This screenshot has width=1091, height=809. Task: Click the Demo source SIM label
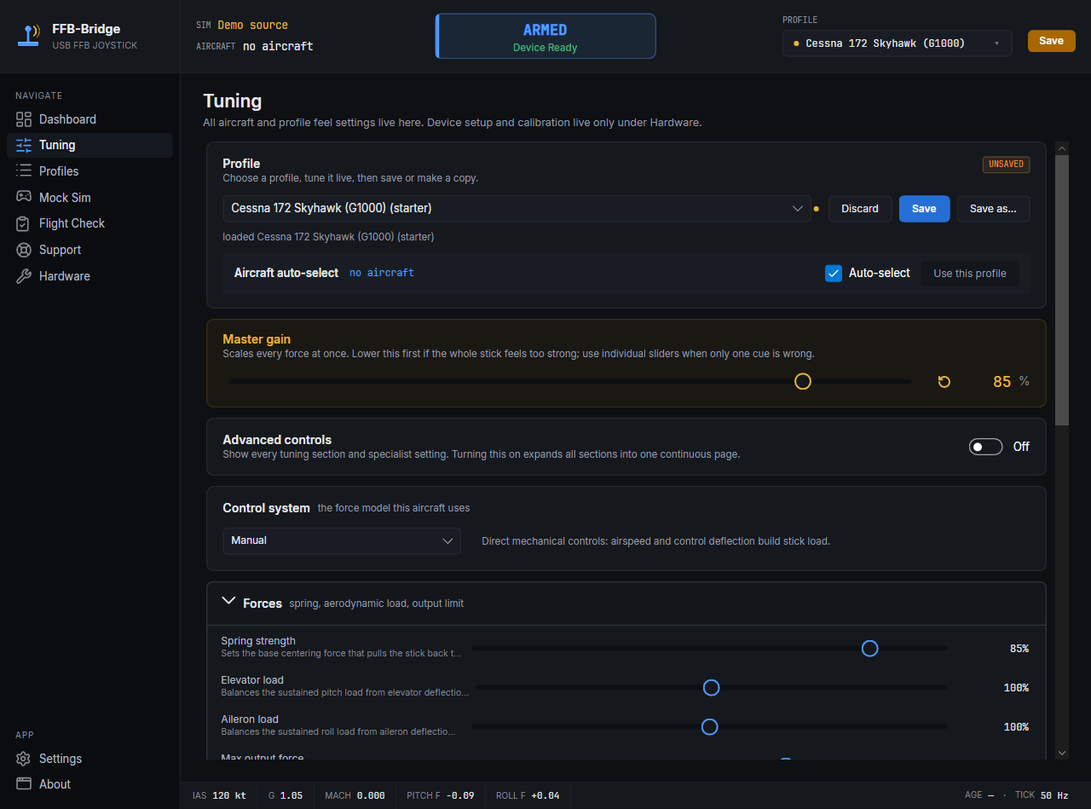(252, 25)
